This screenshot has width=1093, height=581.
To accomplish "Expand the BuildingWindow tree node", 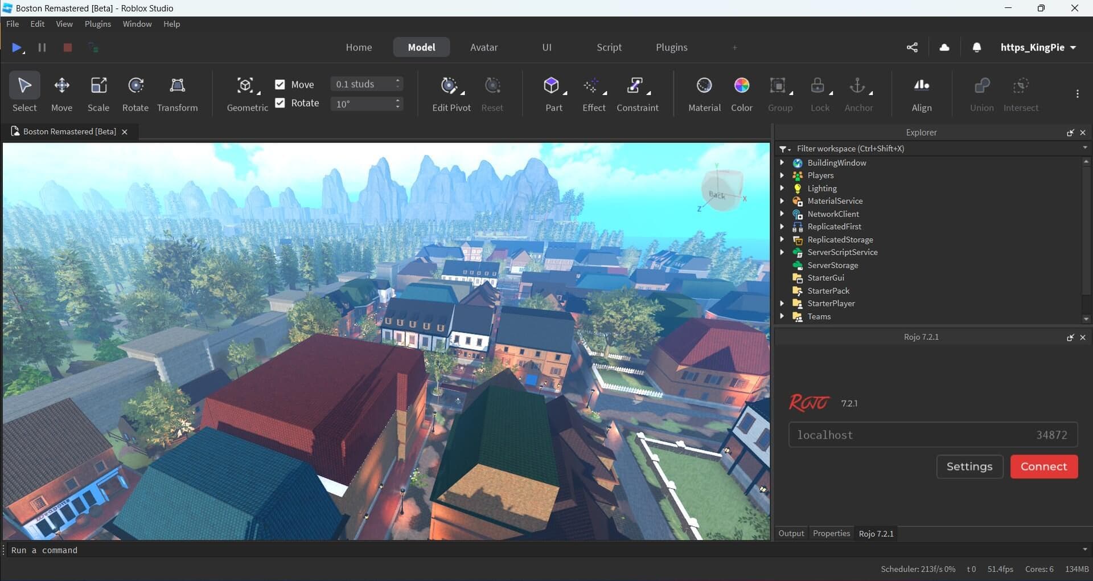I will (782, 162).
